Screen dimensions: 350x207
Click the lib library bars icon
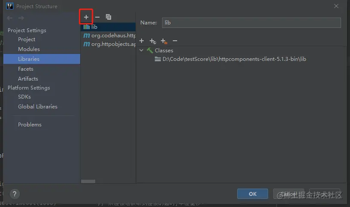[x=87, y=27]
